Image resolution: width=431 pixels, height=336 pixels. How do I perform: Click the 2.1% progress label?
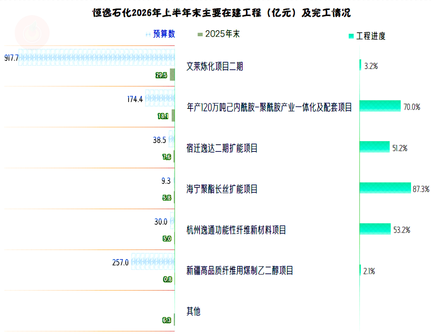(x=369, y=271)
